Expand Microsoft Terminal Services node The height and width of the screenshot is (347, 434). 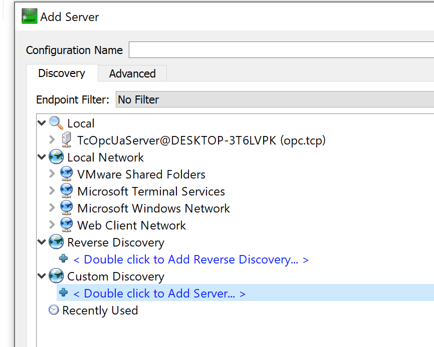[x=52, y=191]
